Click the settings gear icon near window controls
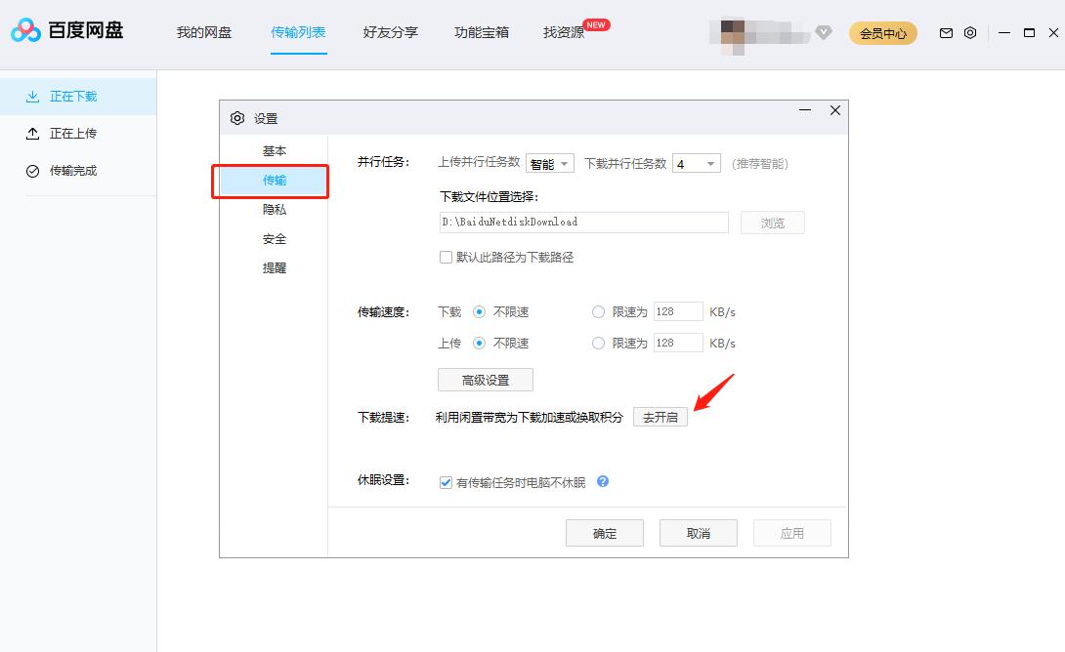Viewport: 1065px width, 652px height. point(969,32)
